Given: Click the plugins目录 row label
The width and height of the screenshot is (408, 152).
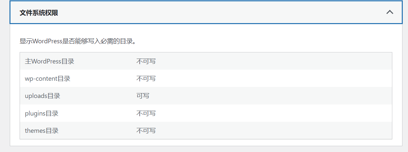Looking at the screenshot, I should [42, 113].
